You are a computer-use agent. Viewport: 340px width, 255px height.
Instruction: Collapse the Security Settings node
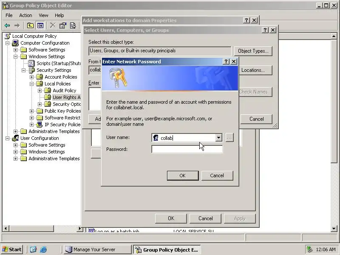[24, 70]
